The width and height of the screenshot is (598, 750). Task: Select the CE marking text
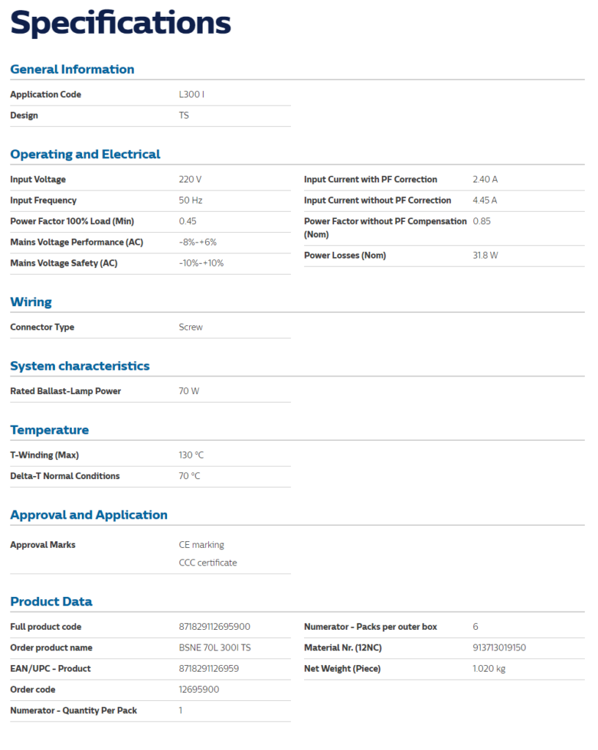pyautogui.click(x=202, y=545)
